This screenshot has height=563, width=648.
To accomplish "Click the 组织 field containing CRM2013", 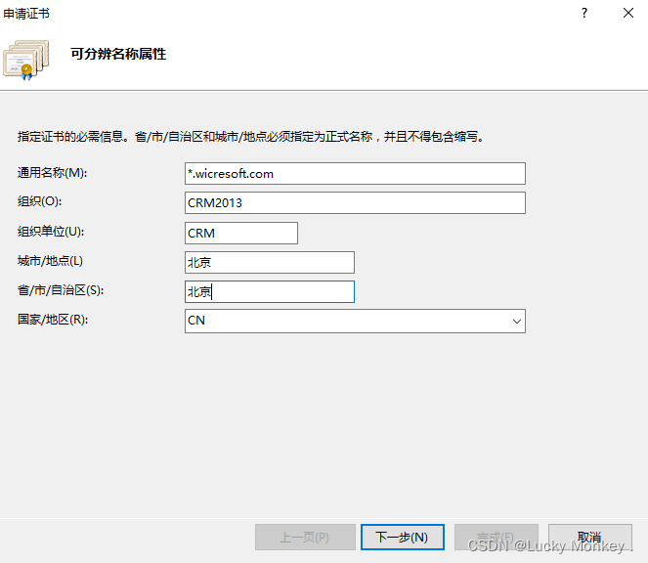I will click(x=355, y=202).
